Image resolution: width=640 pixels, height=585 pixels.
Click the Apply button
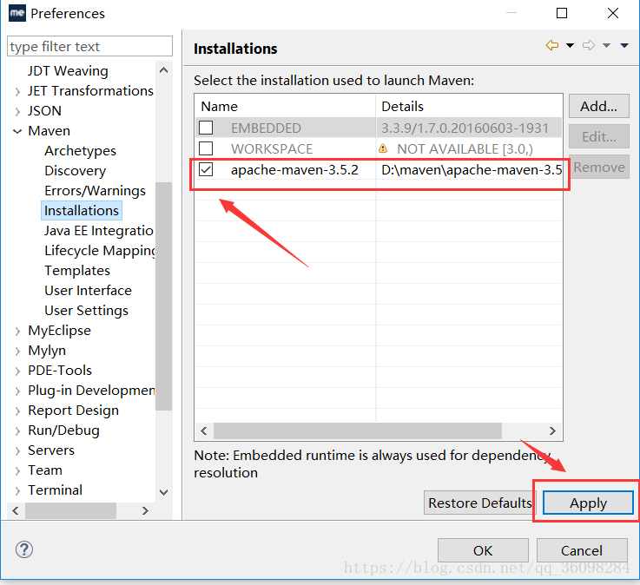588,503
